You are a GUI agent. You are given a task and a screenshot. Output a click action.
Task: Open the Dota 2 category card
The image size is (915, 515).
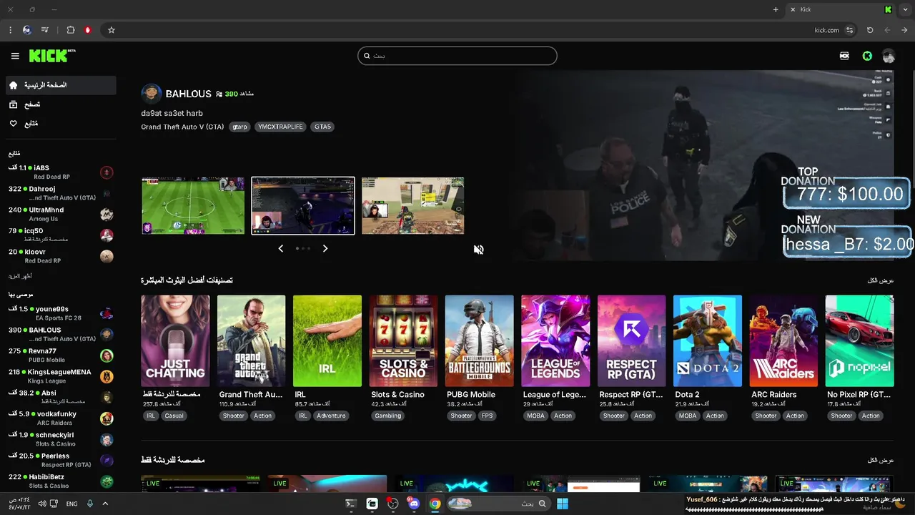tap(708, 341)
